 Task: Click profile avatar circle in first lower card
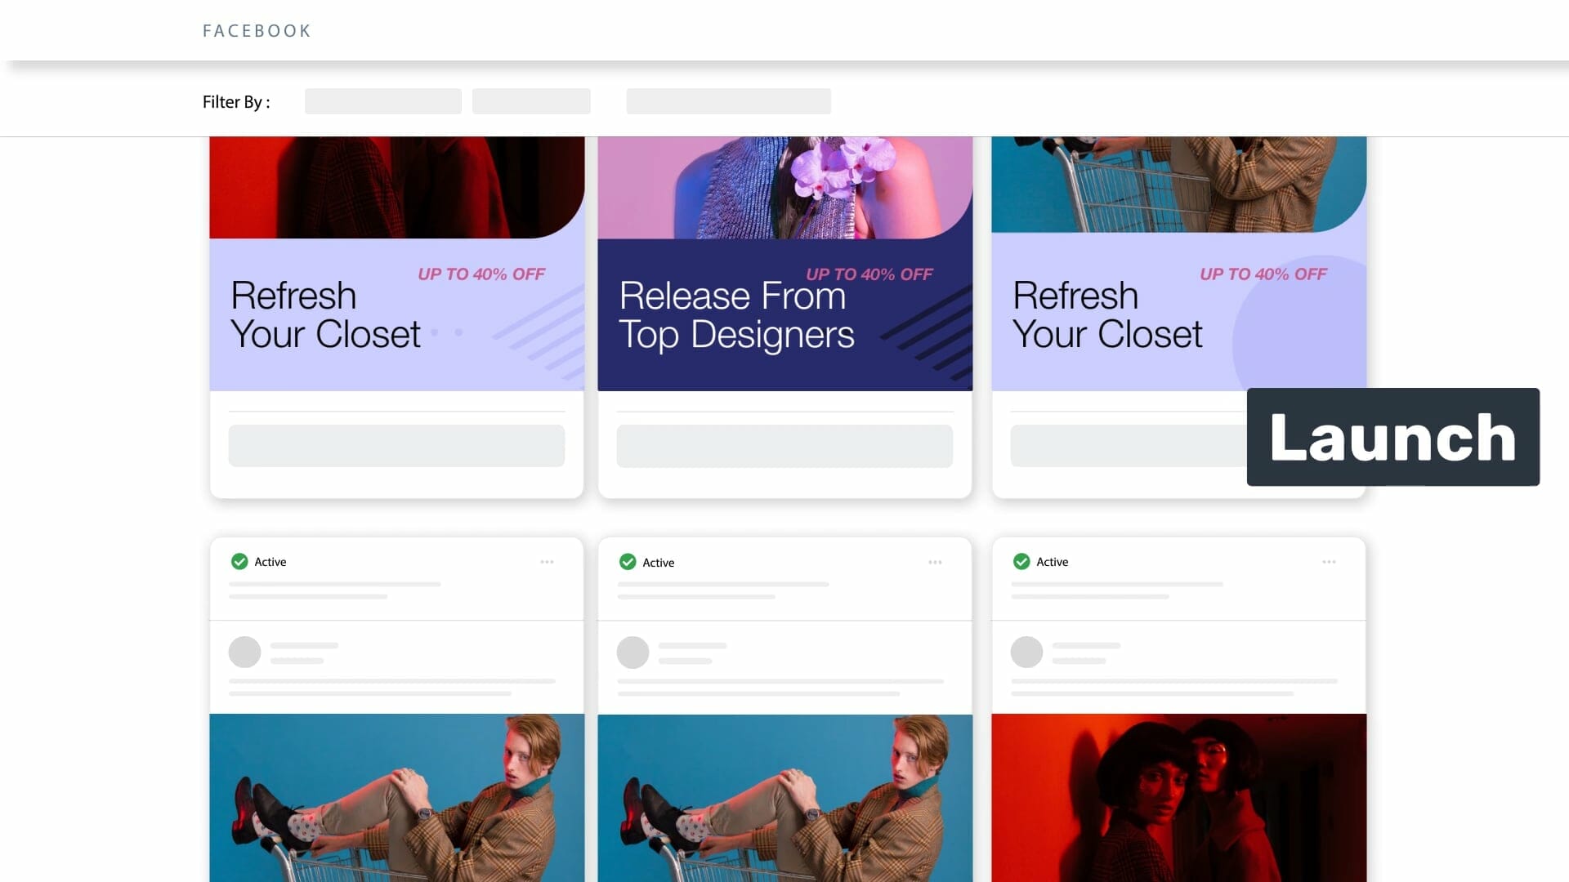pos(244,653)
